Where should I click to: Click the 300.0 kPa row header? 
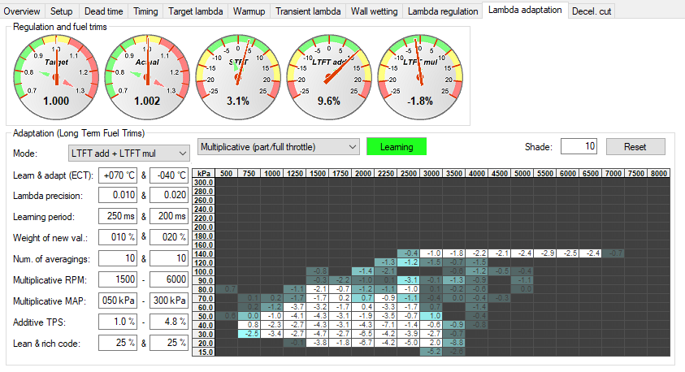(204, 183)
